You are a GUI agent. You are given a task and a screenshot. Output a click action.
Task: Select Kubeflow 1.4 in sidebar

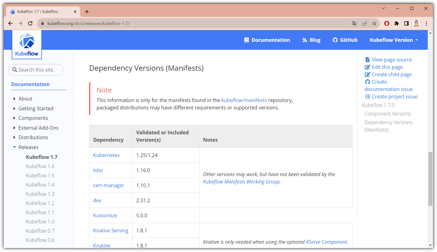40,185
